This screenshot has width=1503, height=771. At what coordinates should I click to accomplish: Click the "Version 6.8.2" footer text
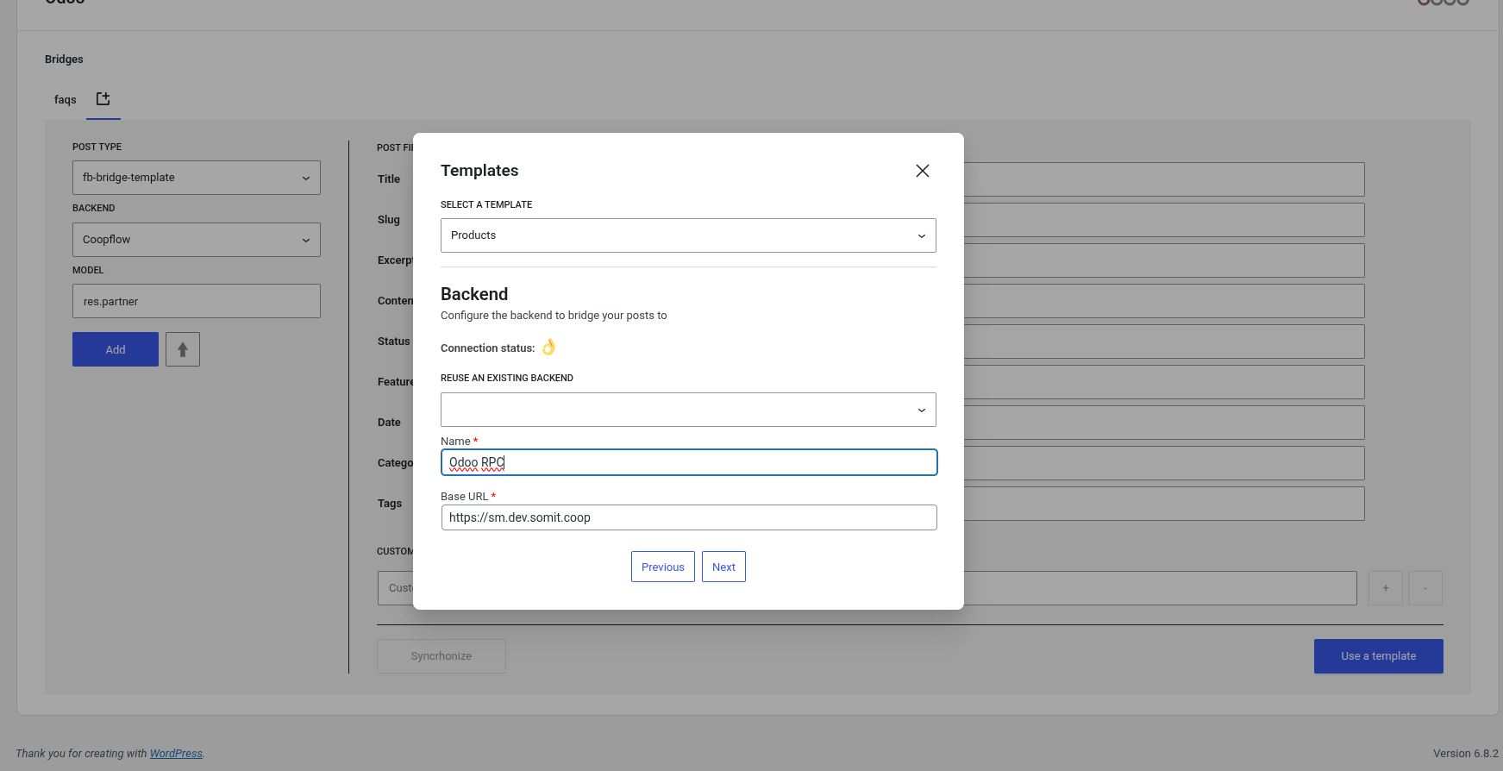point(1466,754)
